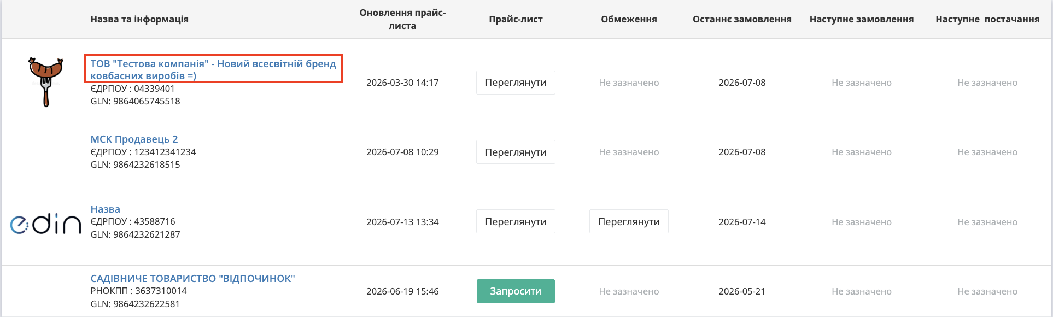
Task: Click the sausage-on-fork company logo
Action: 46,82
